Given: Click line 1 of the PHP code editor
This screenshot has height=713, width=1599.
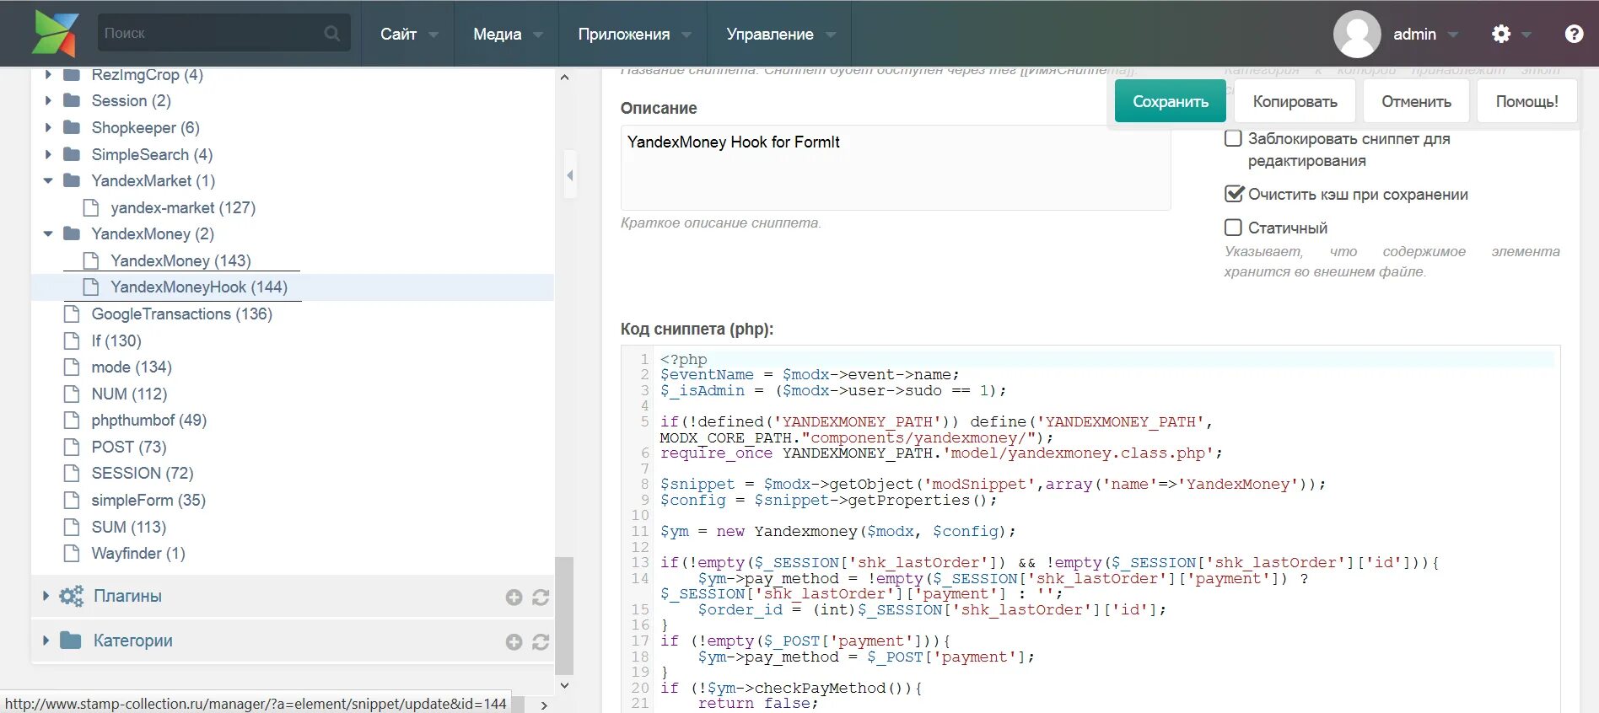Looking at the screenshot, I should pos(1105,360).
